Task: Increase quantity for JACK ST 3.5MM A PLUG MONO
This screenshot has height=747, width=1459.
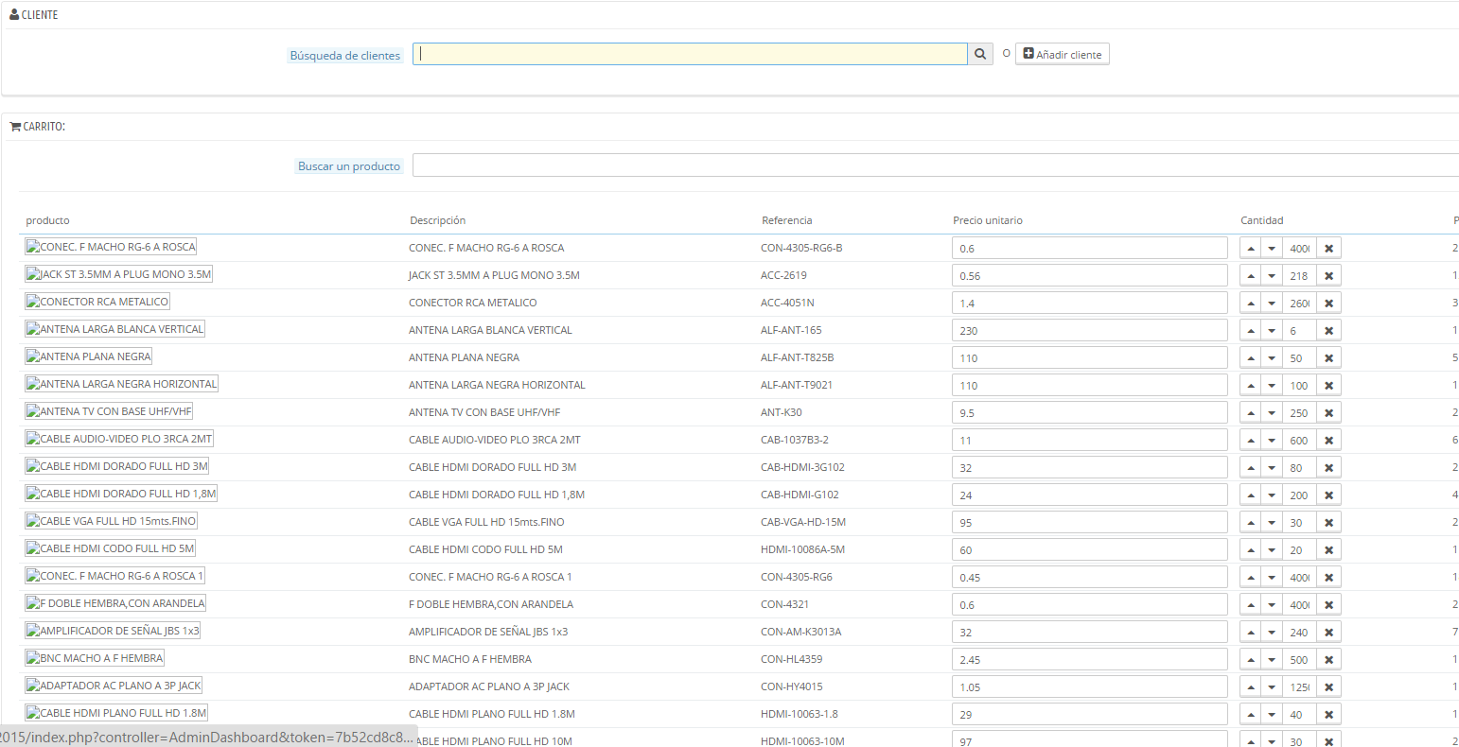Action: click(x=1251, y=276)
